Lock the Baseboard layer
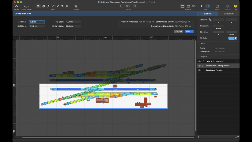The image size is (252, 142). 203,70
